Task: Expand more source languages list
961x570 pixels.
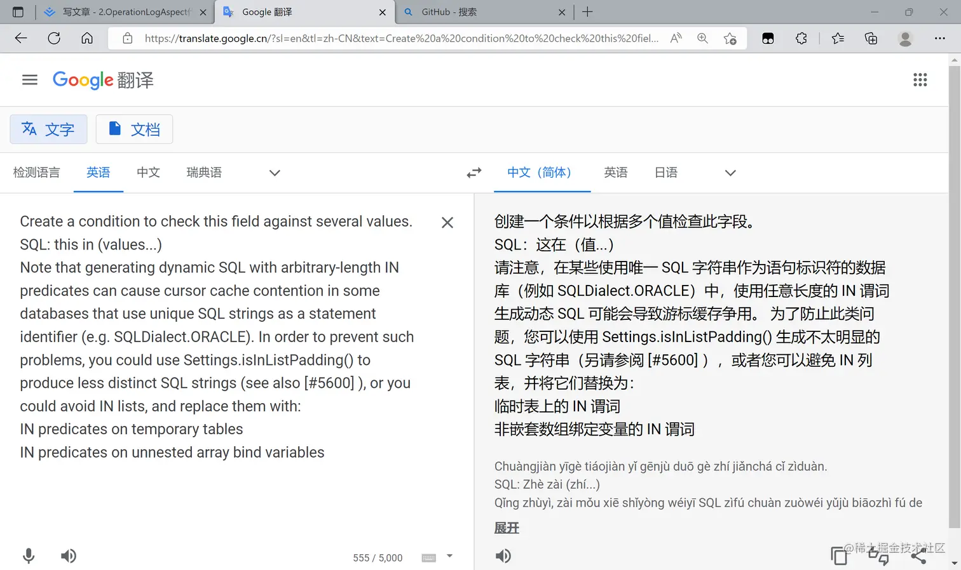Action: click(x=275, y=173)
